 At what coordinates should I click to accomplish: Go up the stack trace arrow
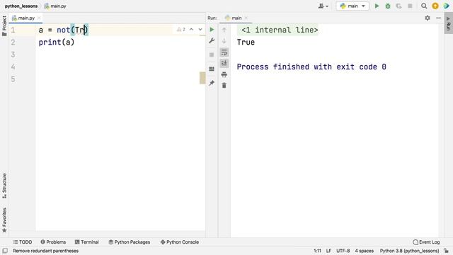(x=224, y=30)
